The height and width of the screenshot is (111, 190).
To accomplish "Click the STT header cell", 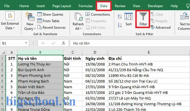I will 12,59.
